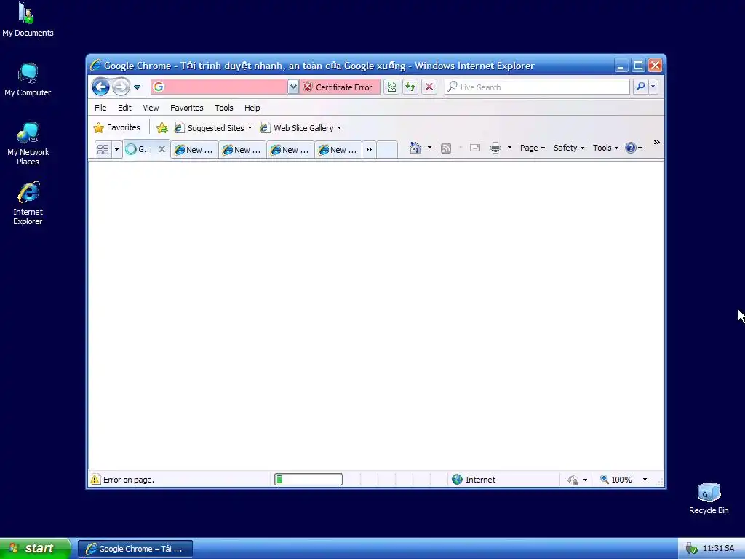
Task: Show Quick Tabs thumbnail view
Action: pos(103,149)
